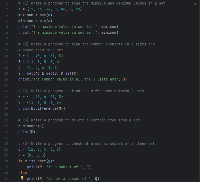
Task: Click the 'M.discard(1)' statement
Action: click(31, 126)
